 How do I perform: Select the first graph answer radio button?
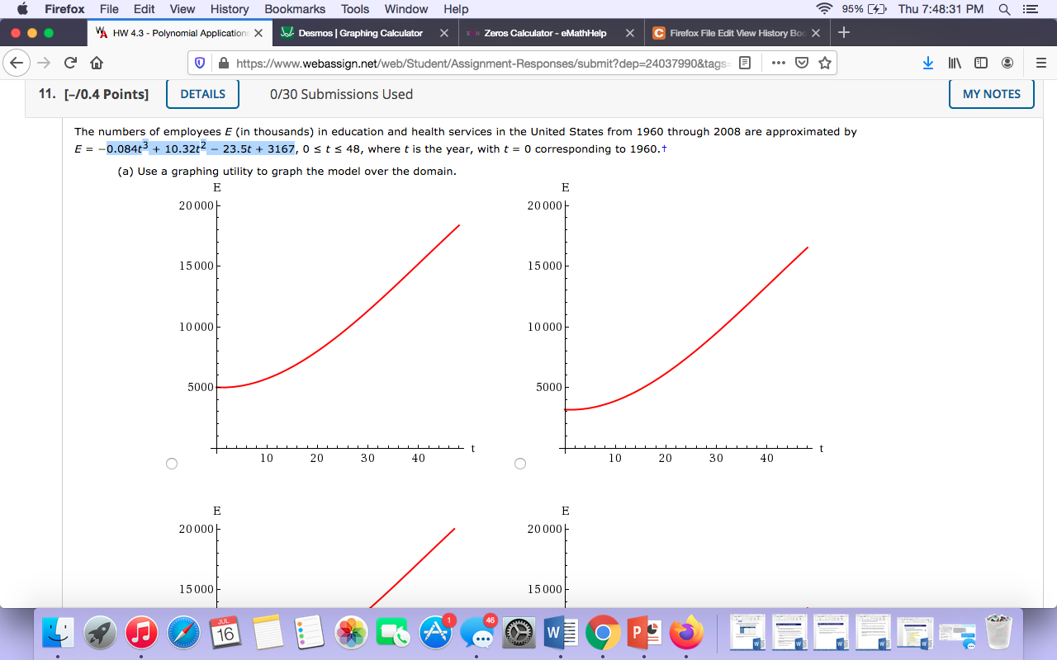(172, 464)
